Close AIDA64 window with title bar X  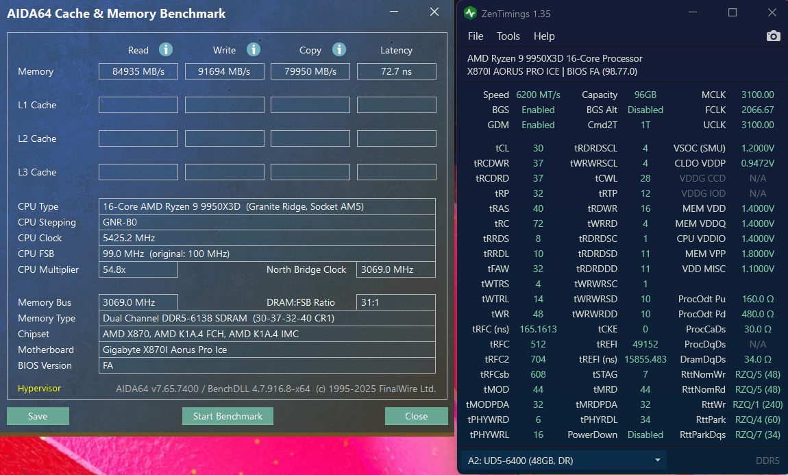click(434, 12)
